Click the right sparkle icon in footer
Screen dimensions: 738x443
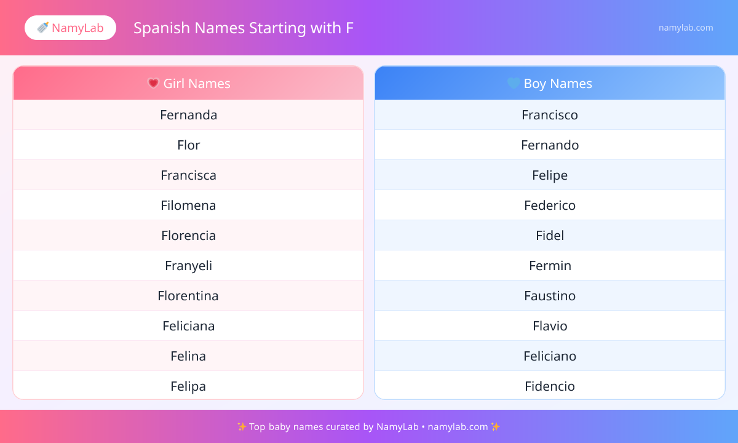click(x=496, y=426)
